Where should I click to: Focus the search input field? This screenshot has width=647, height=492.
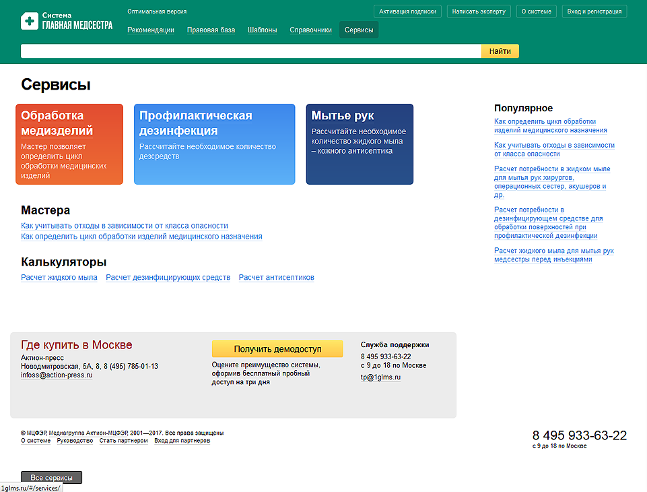[x=251, y=51]
